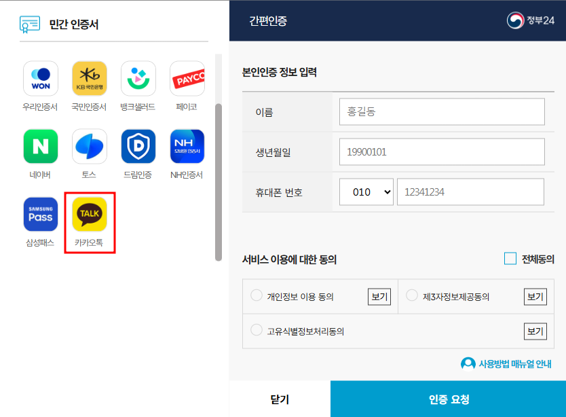The height and width of the screenshot is (417, 566).
Task: Select the 네이버 green N icon
Action: click(x=41, y=146)
